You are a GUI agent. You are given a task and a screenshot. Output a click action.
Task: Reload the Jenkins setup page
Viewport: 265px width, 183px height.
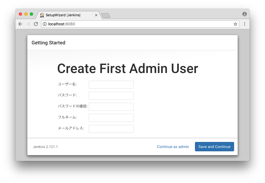[x=36, y=24]
